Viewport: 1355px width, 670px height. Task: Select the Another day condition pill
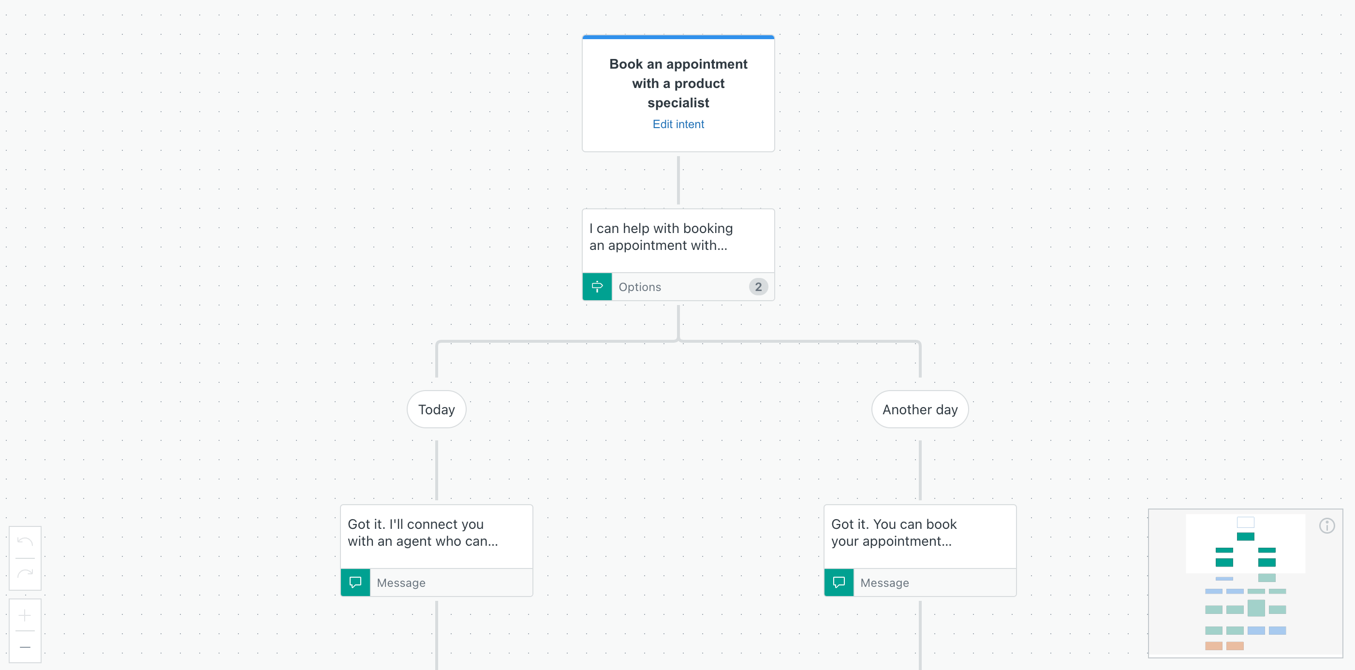pos(919,409)
